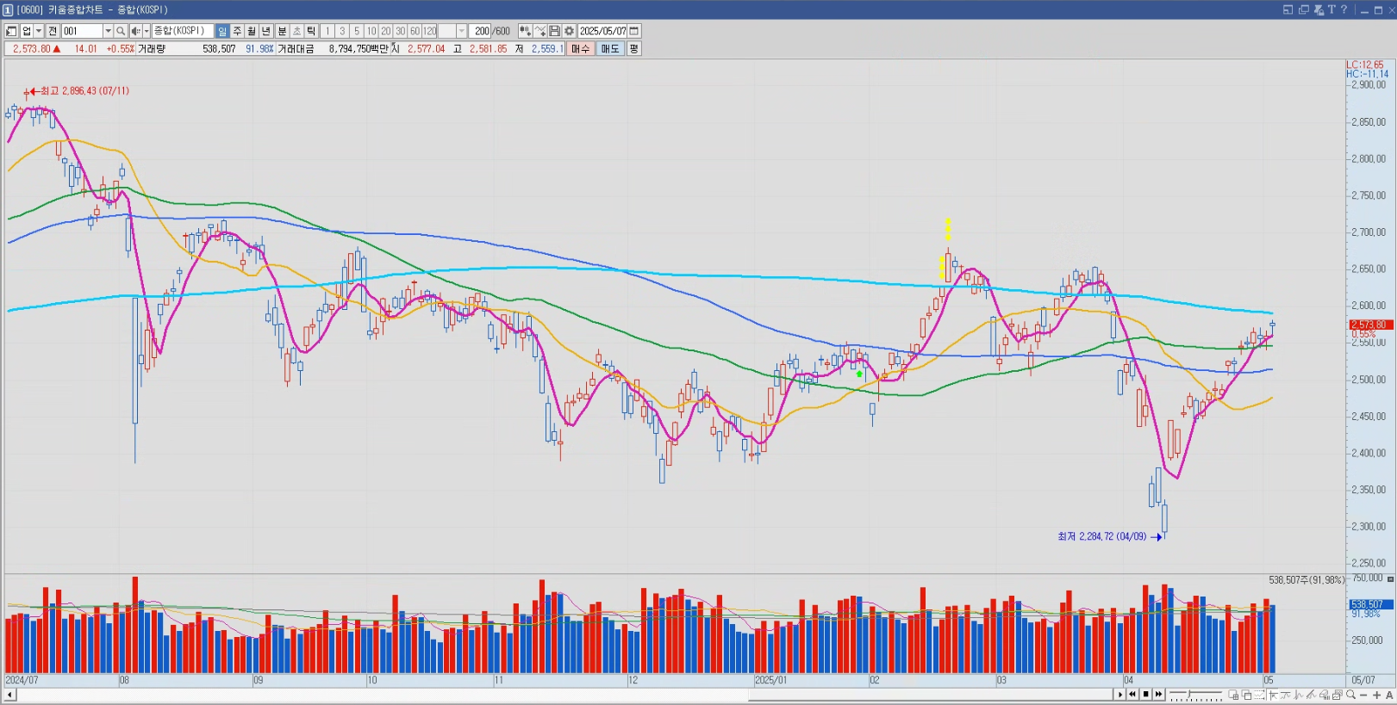Expand the volume panel menu button
The image size is (1397, 705).
[1390, 579]
